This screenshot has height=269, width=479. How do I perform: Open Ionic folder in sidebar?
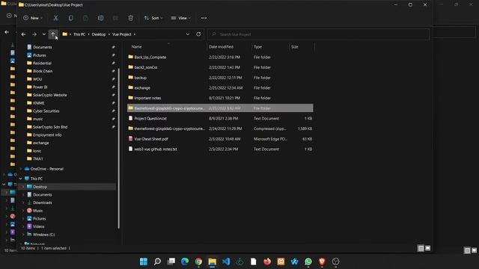(x=37, y=151)
